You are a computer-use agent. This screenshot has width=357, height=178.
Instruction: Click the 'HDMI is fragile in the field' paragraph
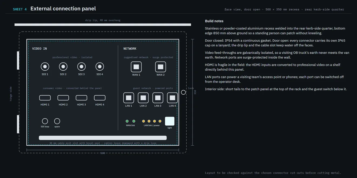(273, 67)
